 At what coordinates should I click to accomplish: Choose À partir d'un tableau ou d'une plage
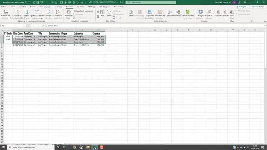point(37,14)
